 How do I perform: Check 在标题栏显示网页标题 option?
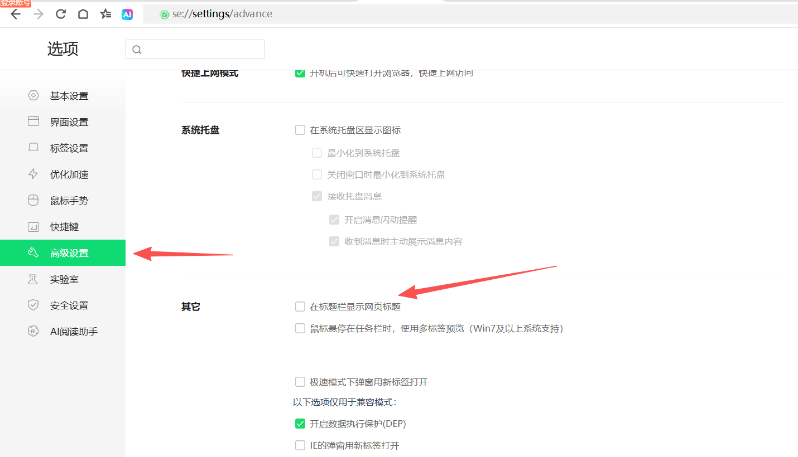point(300,307)
